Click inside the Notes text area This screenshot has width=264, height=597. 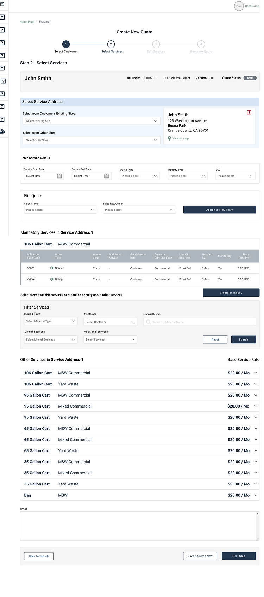[x=138, y=526]
